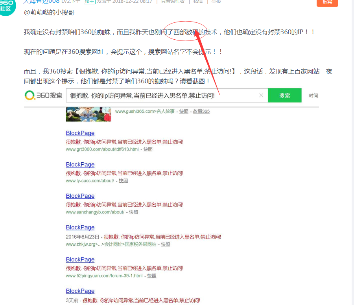354x305 pixels.
Task: Click the @萌萌哒的小搜哥 mention
Action: (x=49, y=13)
